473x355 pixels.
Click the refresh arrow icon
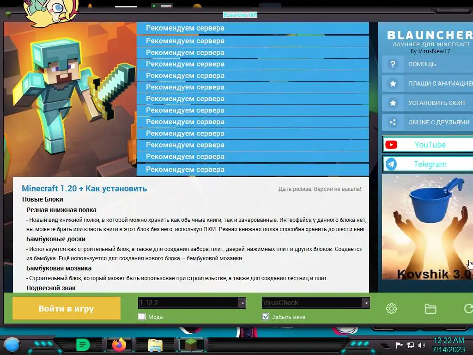point(468,308)
